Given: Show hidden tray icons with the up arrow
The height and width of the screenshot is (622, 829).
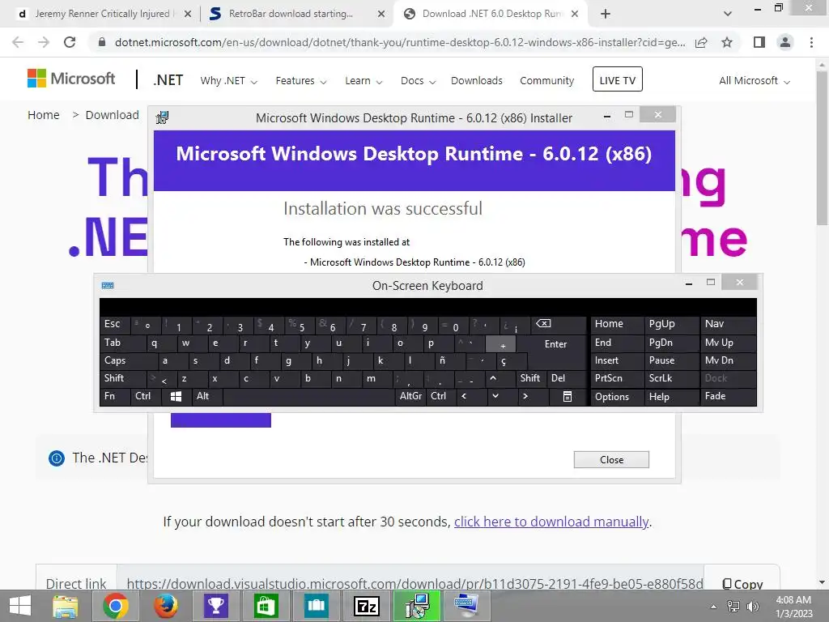Looking at the screenshot, I should coord(713,607).
